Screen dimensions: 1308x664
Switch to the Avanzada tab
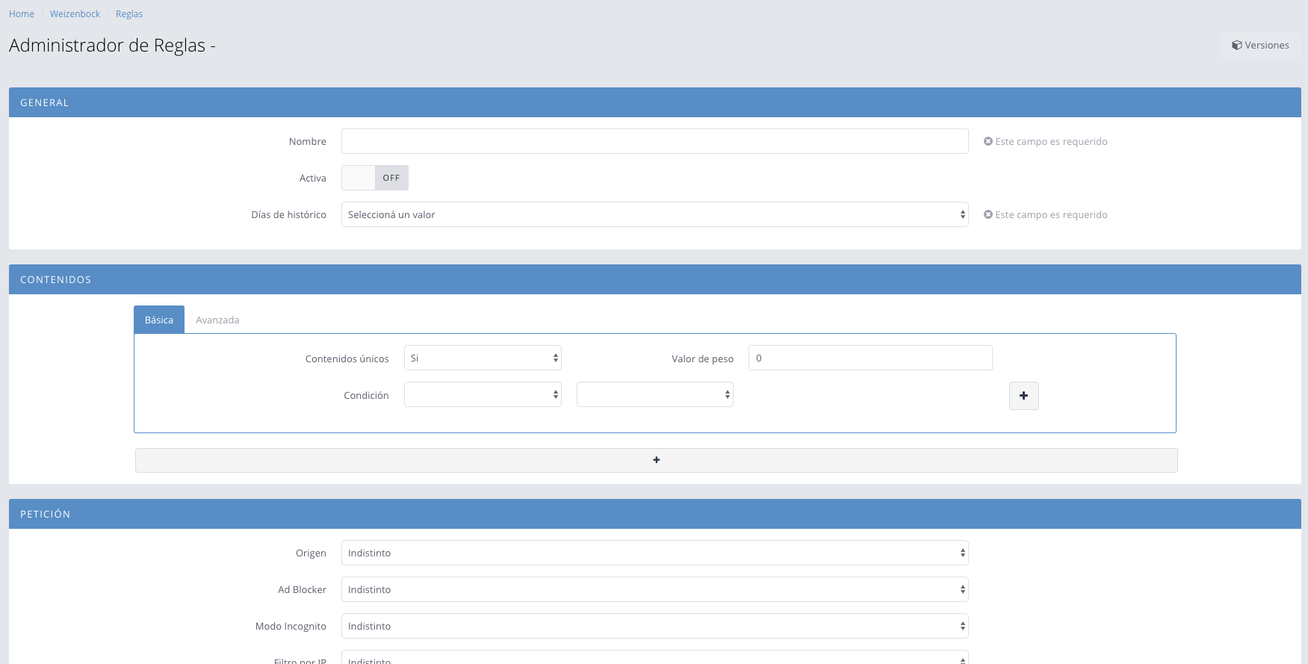point(217,320)
